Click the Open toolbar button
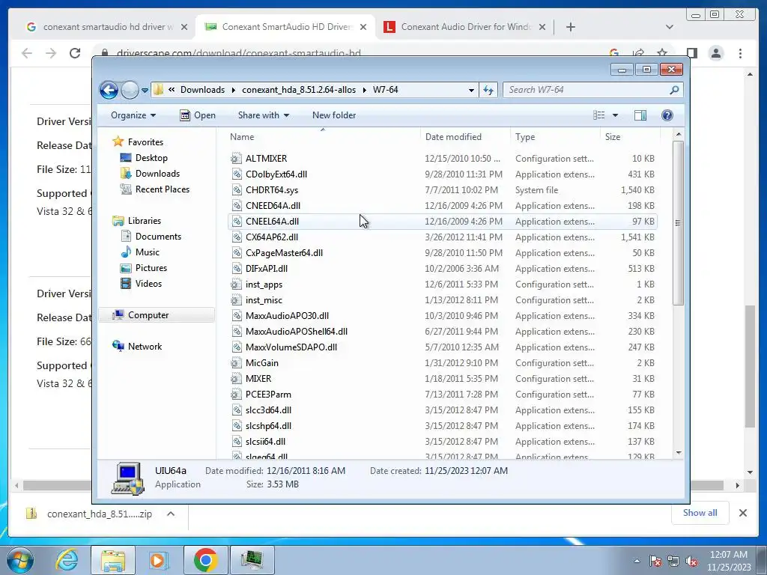Viewport: 767px width, 575px height. point(198,115)
